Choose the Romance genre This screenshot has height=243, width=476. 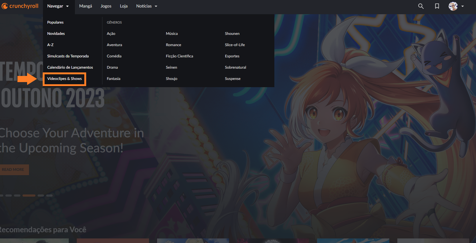pyautogui.click(x=173, y=45)
